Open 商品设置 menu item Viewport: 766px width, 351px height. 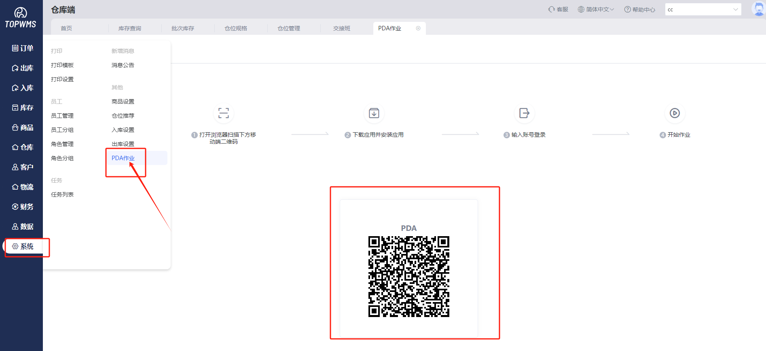pyautogui.click(x=123, y=101)
